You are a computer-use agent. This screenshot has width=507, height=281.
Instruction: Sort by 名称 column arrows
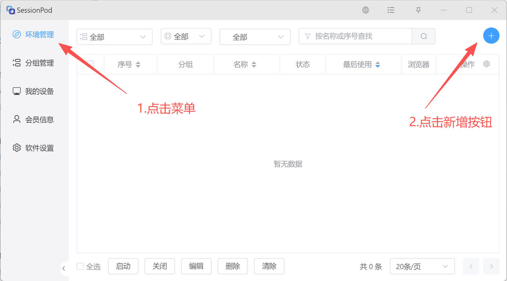tap(254, 65)
